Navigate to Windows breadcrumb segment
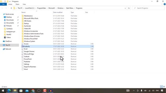Image resolution: width=166 pixels, height=93 pixels. (60, 8)
